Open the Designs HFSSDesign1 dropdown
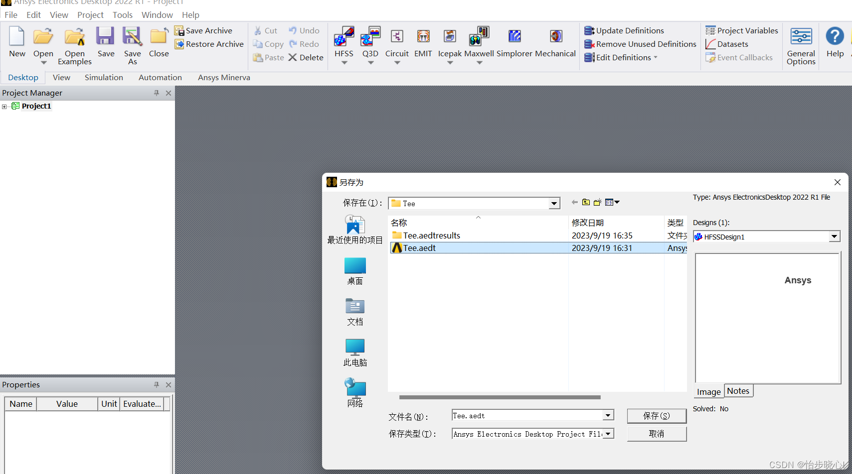 [835, 237]
